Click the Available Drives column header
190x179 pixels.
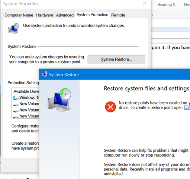click(26, 91)
